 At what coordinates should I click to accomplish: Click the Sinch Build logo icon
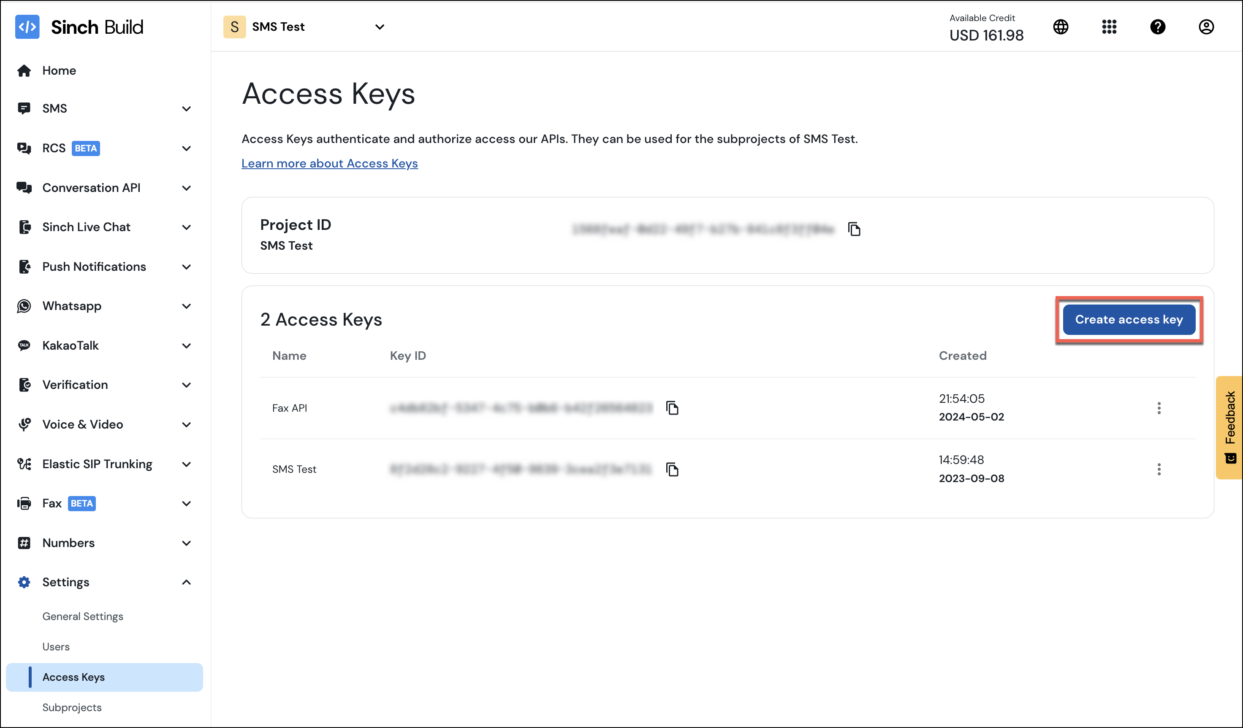tap(27, 27)
